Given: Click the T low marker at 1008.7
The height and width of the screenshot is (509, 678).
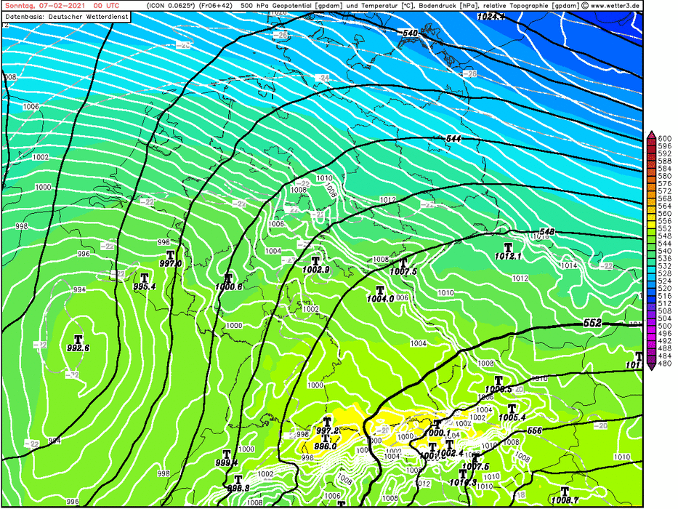Looking at the screenshot, I should point(564,492).
